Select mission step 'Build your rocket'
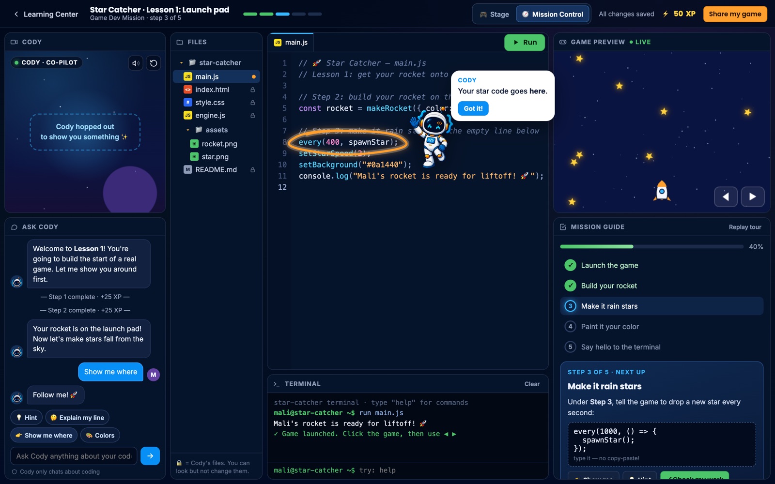Viewport: 775px width, 484px height. coord(662,286)
